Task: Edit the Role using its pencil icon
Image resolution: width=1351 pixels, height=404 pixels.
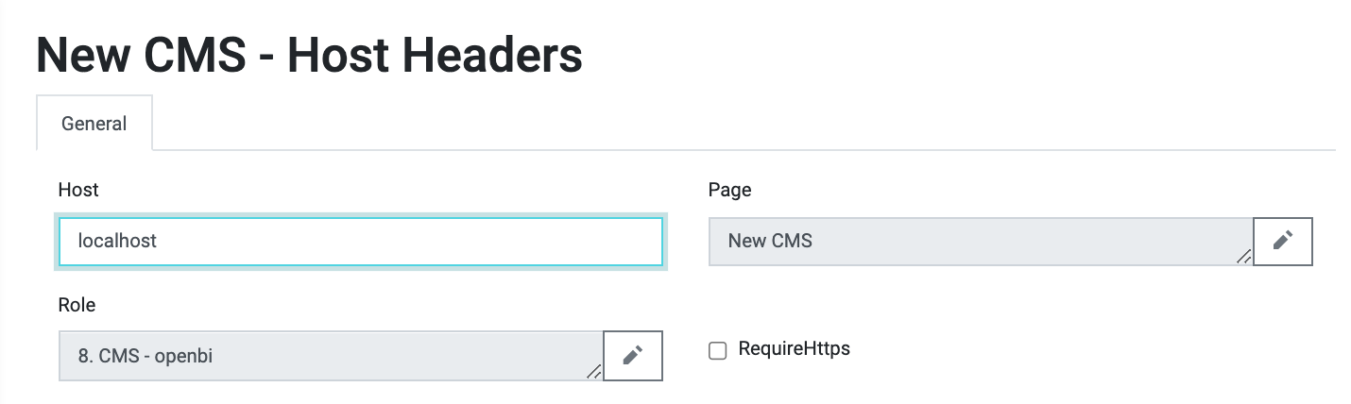Action: (x=632, y=355)
